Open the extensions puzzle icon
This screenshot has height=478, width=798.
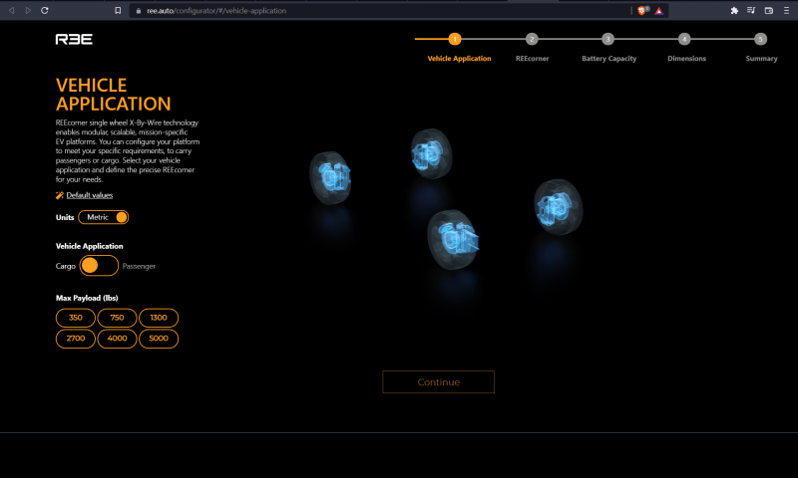coord(734,10)
